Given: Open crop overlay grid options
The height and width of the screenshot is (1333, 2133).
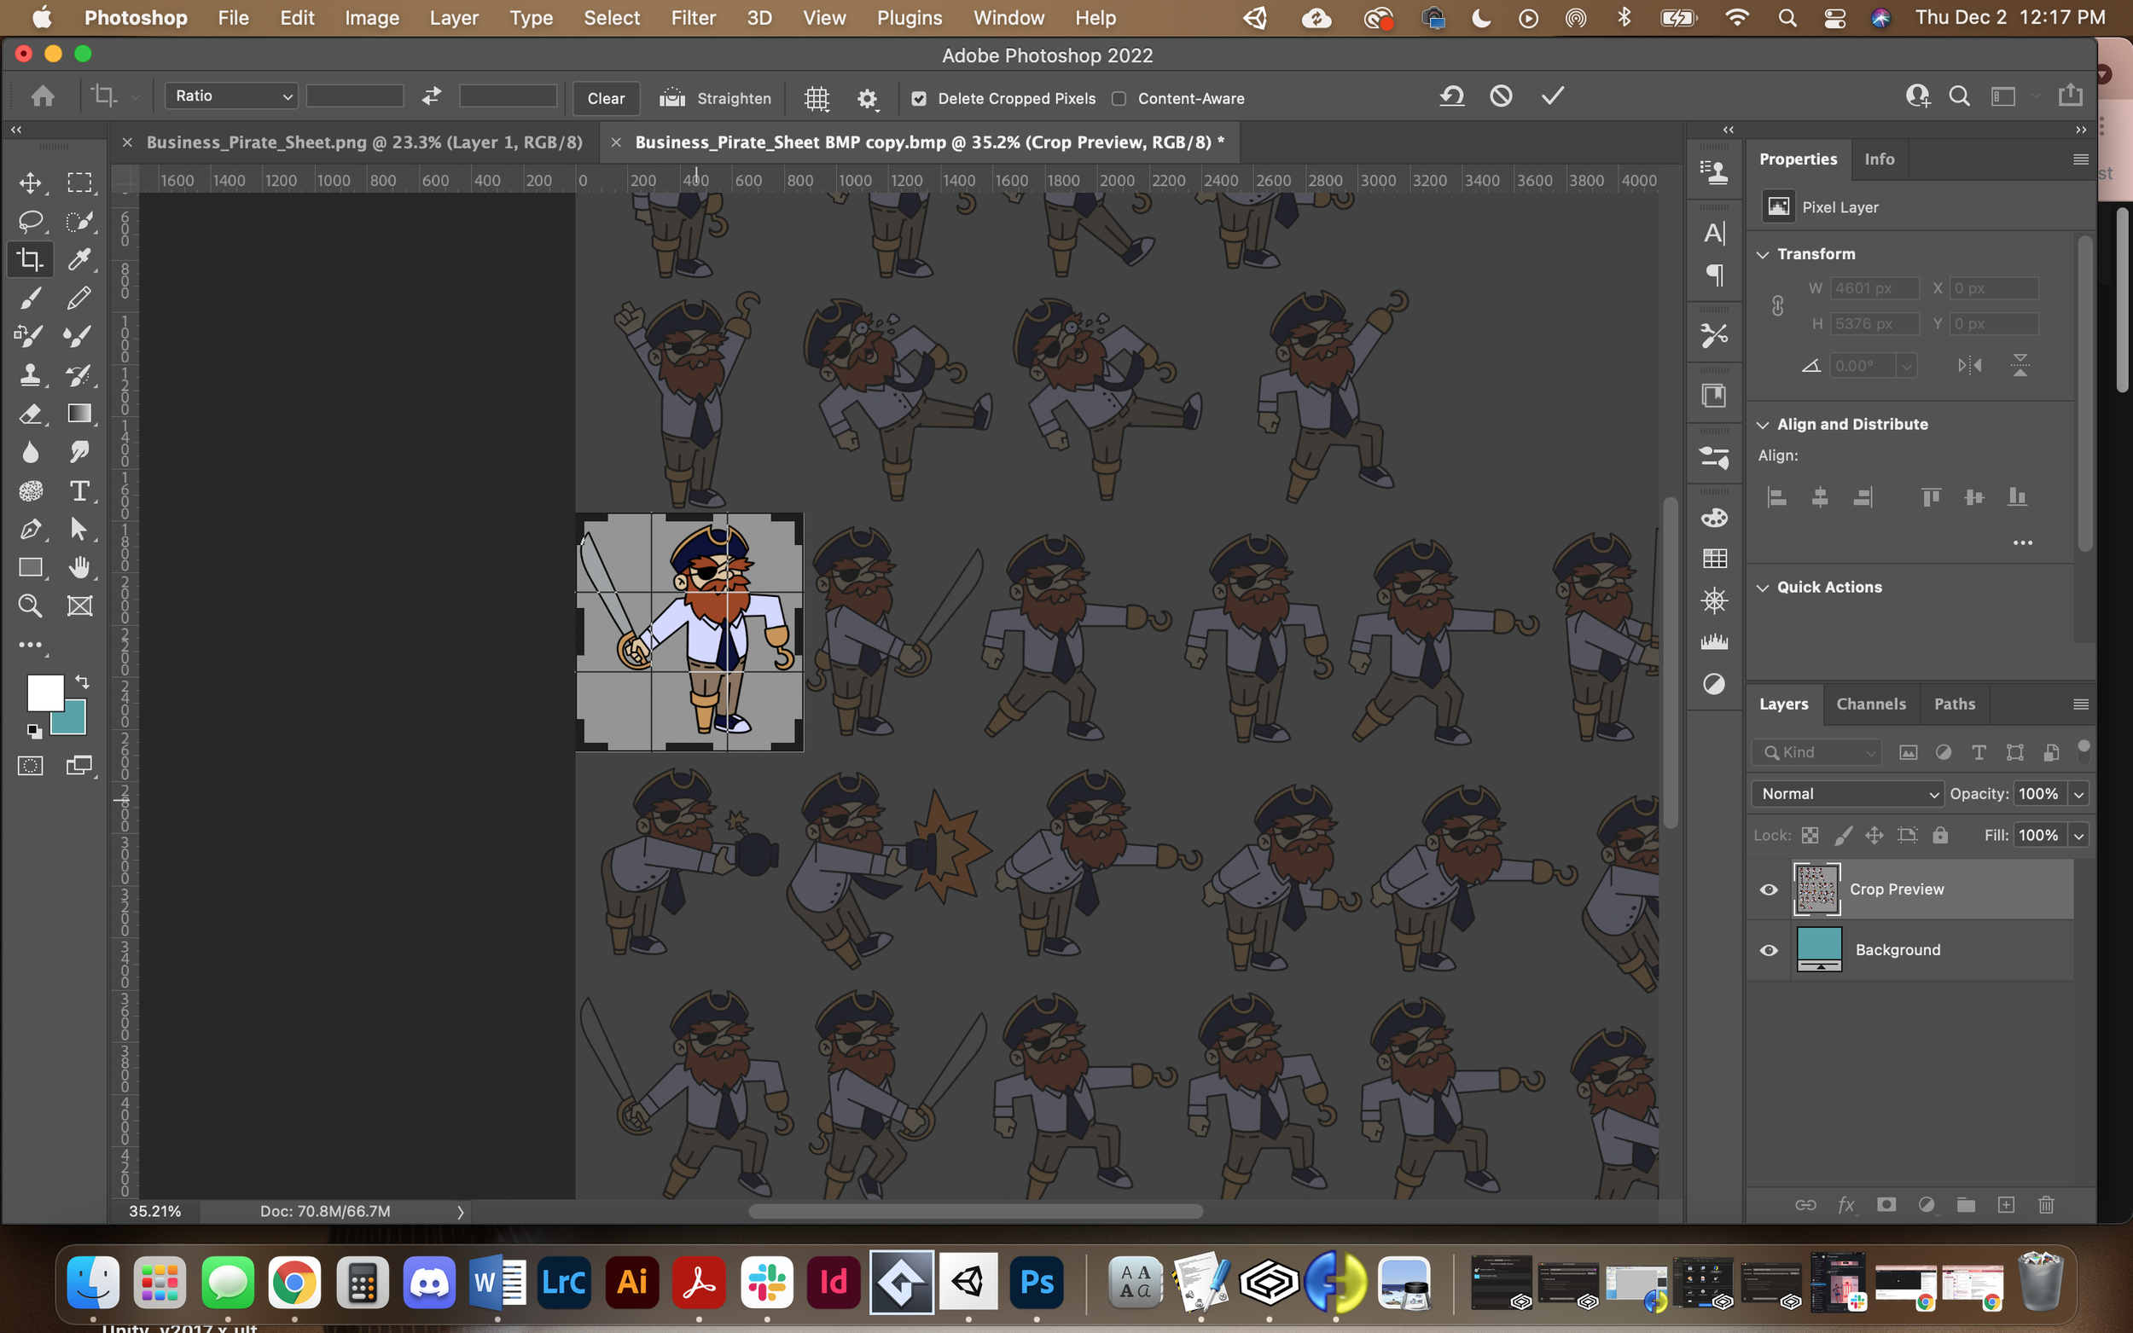Looking at the screenshot, I should coord(817,98).
